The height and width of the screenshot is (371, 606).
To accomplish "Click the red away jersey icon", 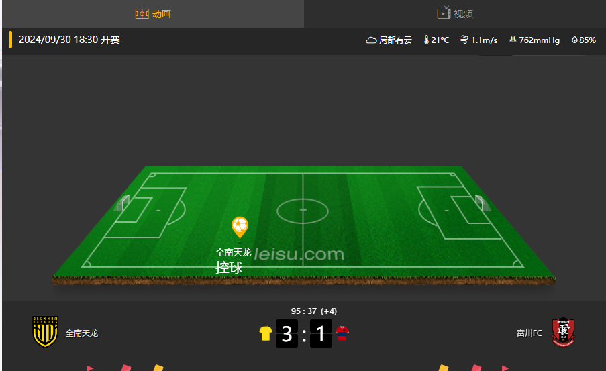I will click(342, 333).
